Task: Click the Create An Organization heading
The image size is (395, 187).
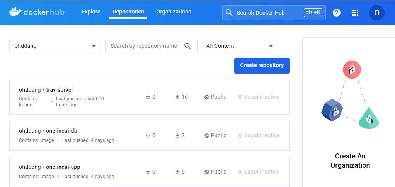Action: point(350,161)
